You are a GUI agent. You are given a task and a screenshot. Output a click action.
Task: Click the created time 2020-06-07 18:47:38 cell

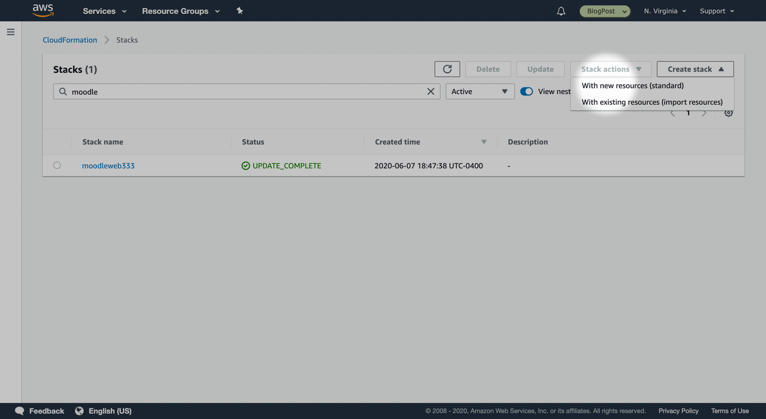coord(428,166)
